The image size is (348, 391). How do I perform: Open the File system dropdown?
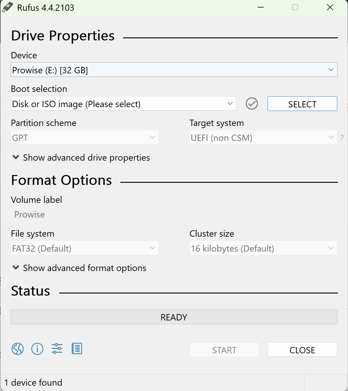pos(85,248)
